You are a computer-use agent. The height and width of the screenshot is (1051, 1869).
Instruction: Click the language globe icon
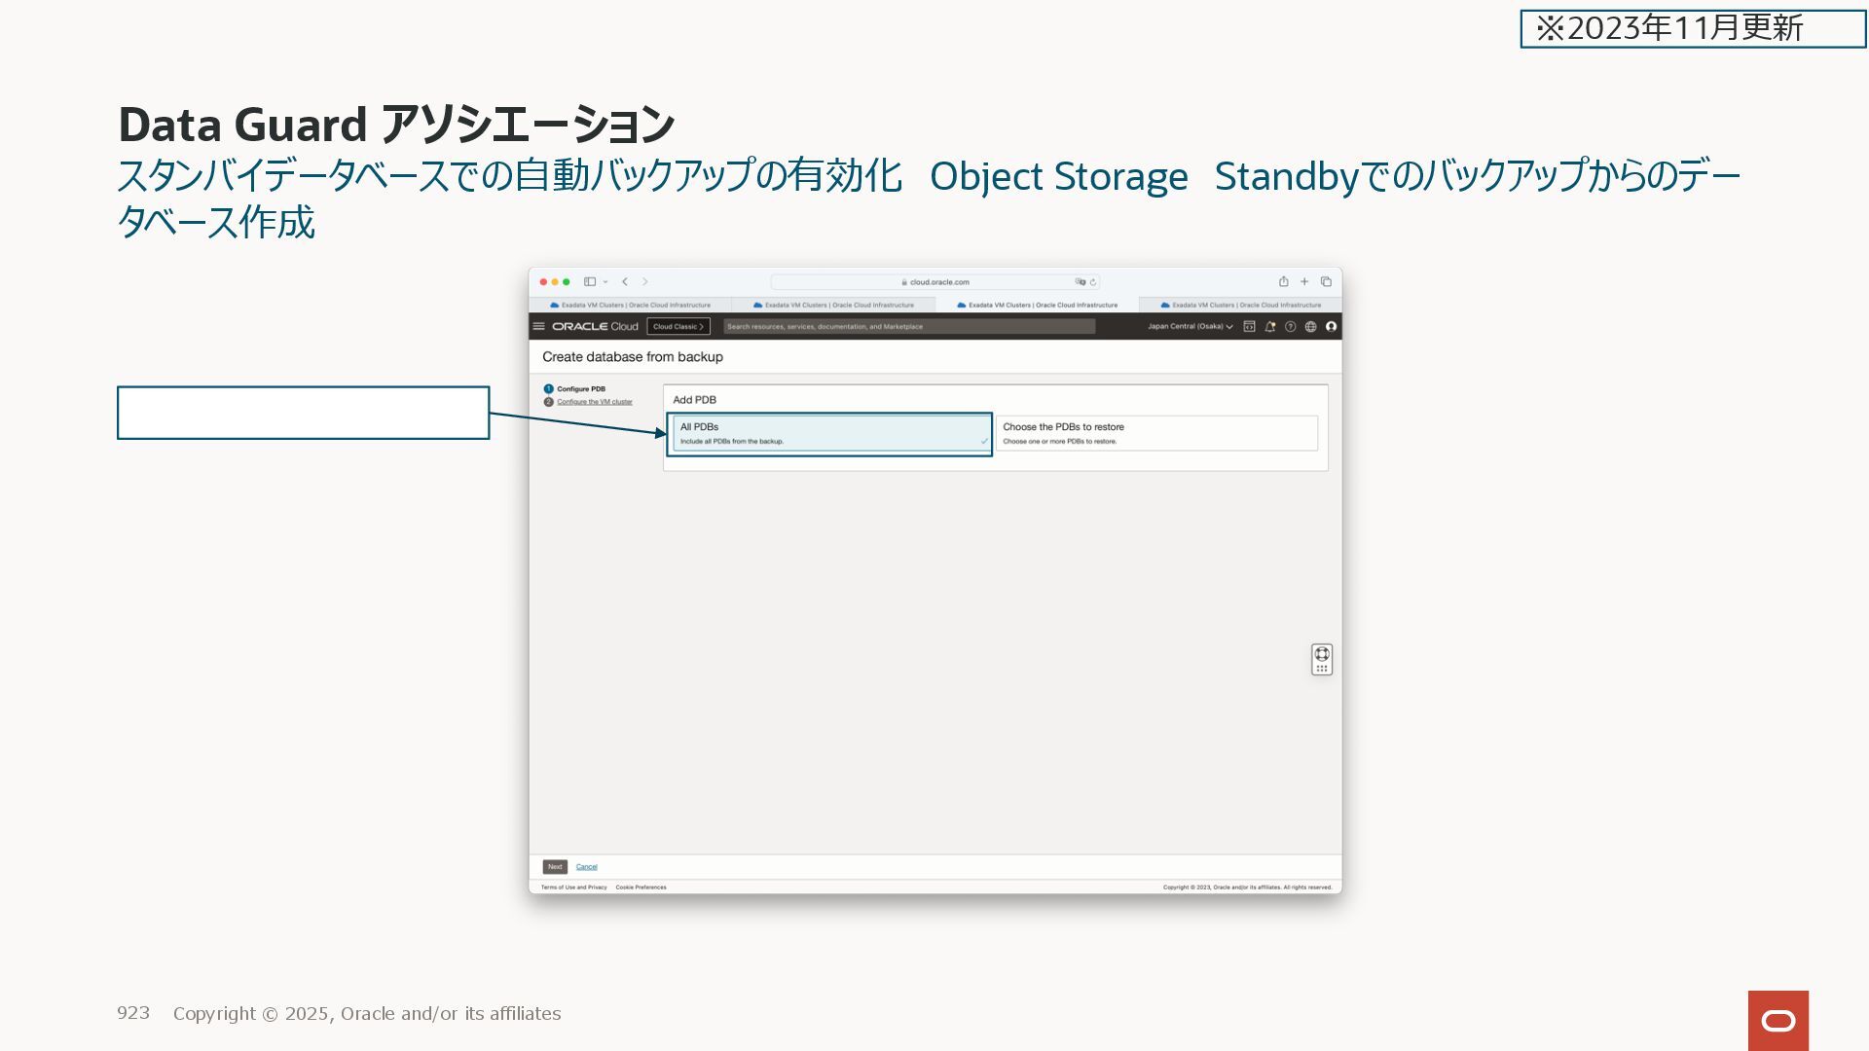click(x=1310, y=326)
